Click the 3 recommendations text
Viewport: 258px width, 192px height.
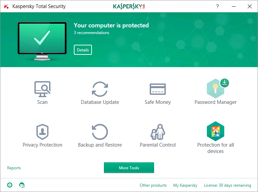coord(92,33)
